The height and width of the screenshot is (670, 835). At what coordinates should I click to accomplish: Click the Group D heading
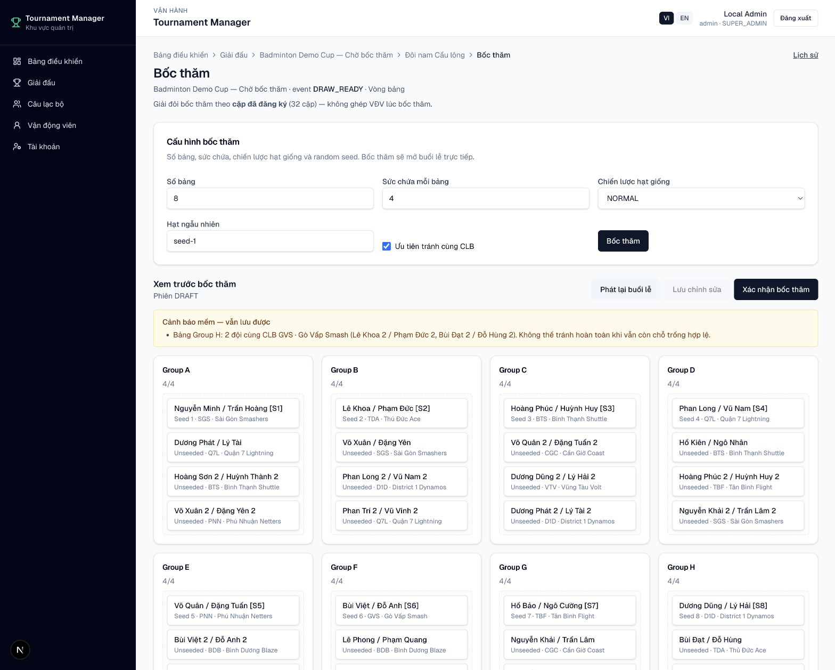681,370
